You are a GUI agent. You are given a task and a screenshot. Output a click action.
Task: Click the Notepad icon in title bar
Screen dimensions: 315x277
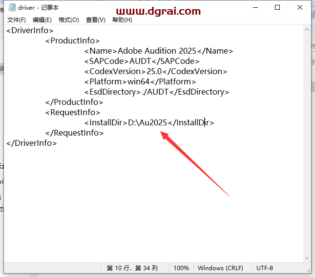pos(12,8)
